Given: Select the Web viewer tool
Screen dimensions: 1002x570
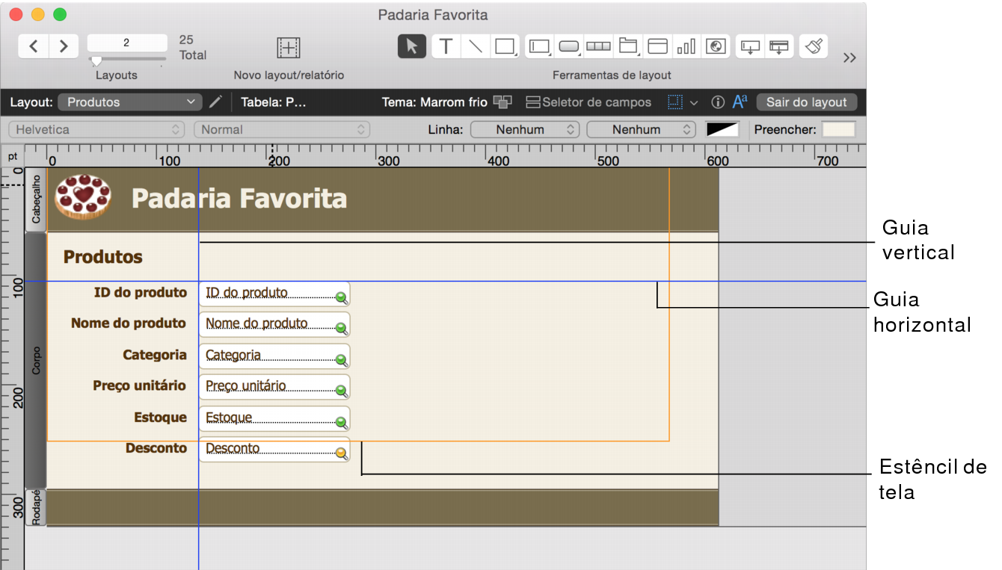Looking at the screenshot, I should click(716, 46).
